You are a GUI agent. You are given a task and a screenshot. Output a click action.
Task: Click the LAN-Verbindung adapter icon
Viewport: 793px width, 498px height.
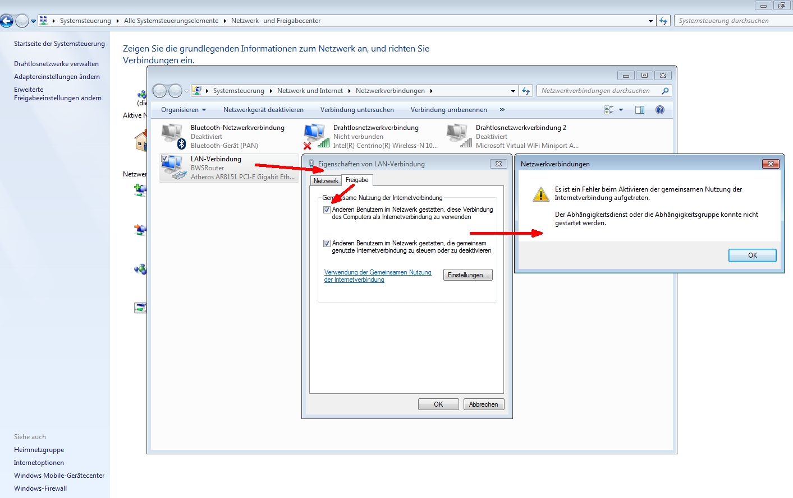173,167
